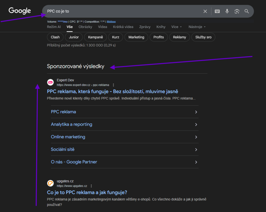266x212 pixels.
Task: Select the Marketing filter chip
Action: tap(136, 37)
